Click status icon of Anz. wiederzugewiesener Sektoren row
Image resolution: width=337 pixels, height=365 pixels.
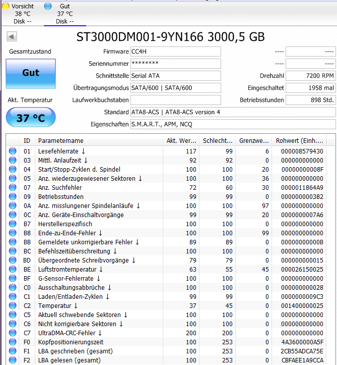coord(13,178)
